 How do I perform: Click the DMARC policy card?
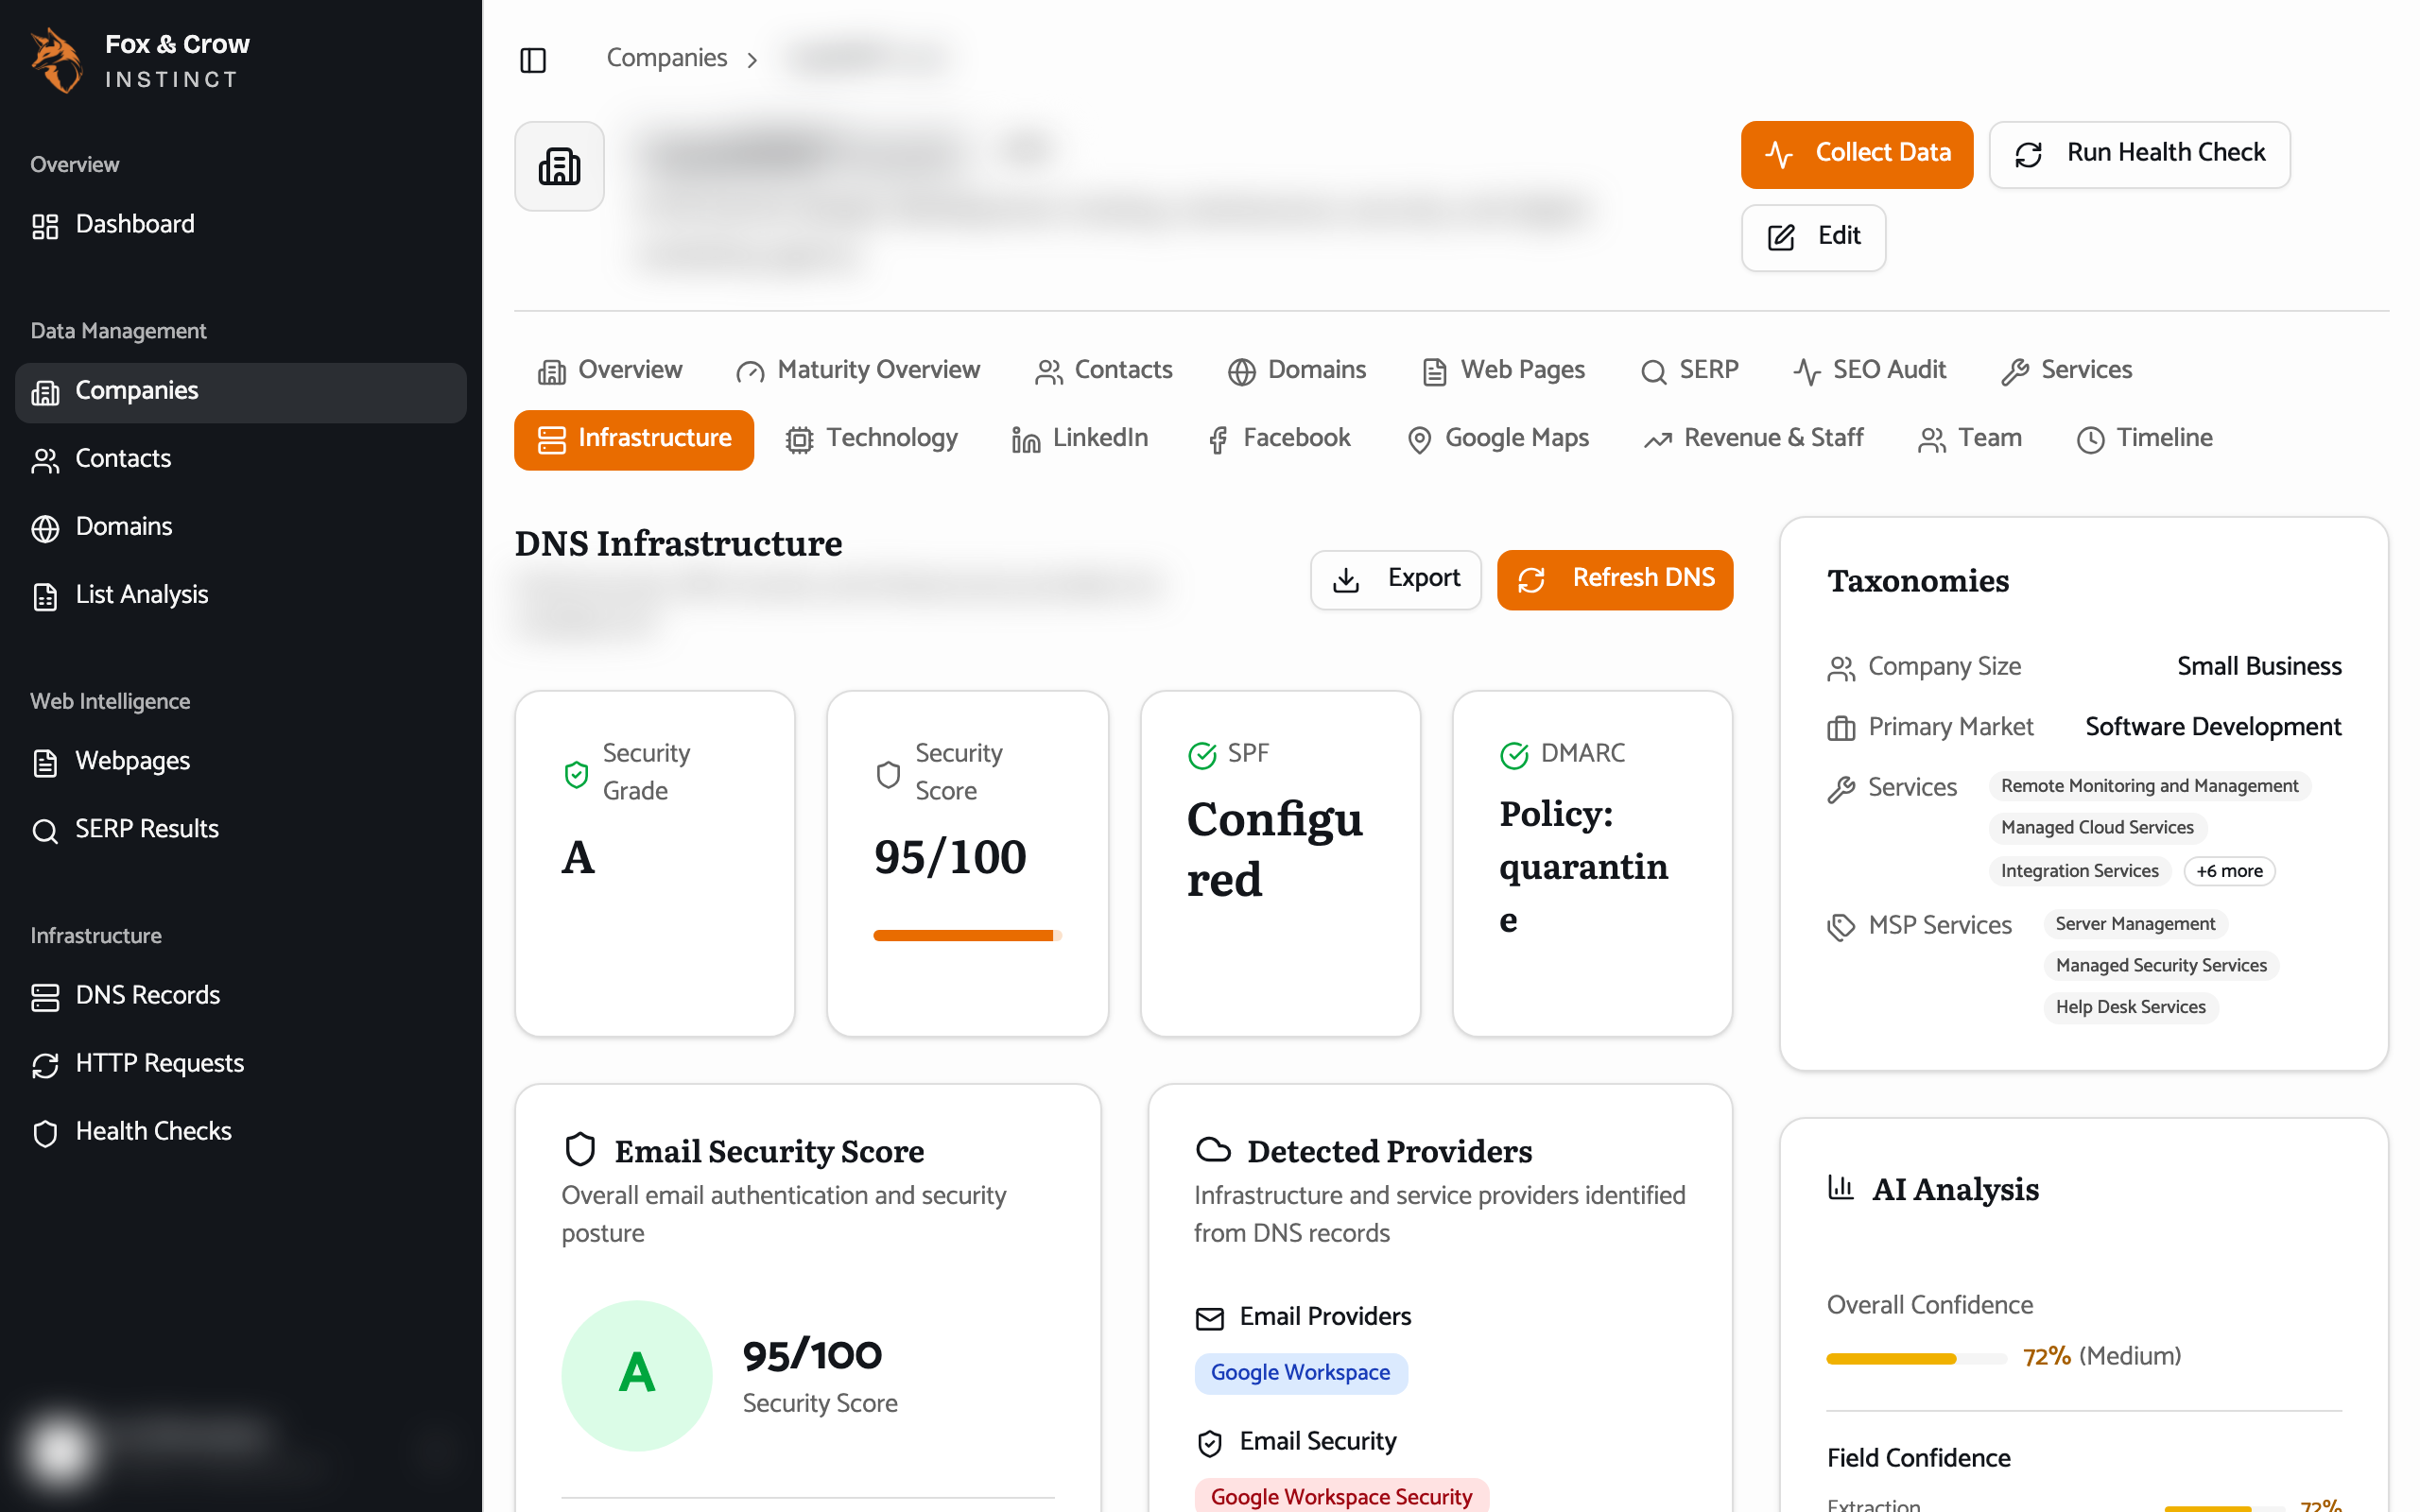1592,864
